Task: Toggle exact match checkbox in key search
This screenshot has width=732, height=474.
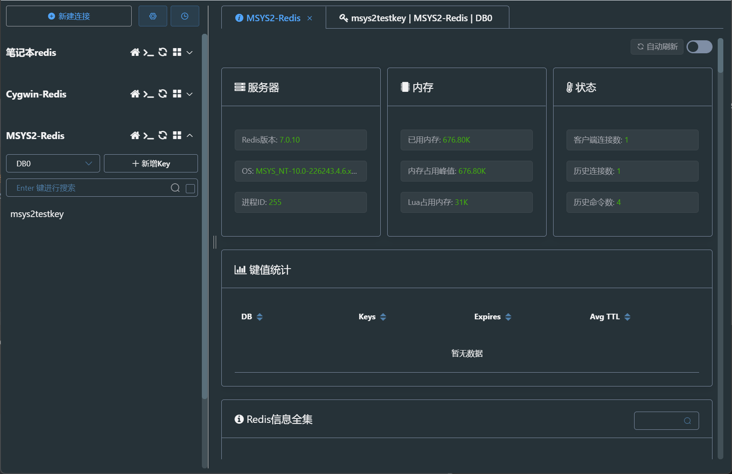Action: click(x=190, y=188)
